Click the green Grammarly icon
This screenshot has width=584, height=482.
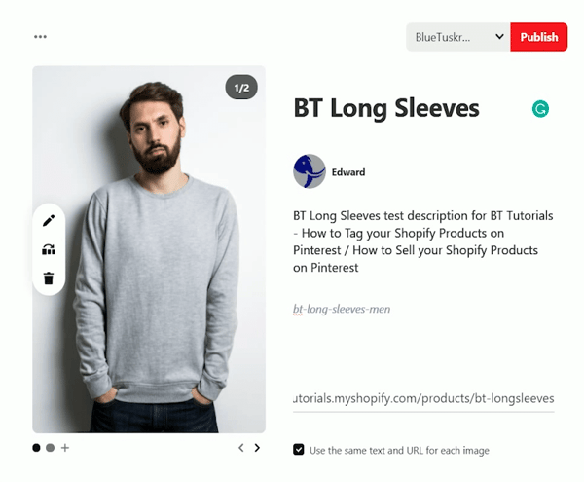click(540, 109)
